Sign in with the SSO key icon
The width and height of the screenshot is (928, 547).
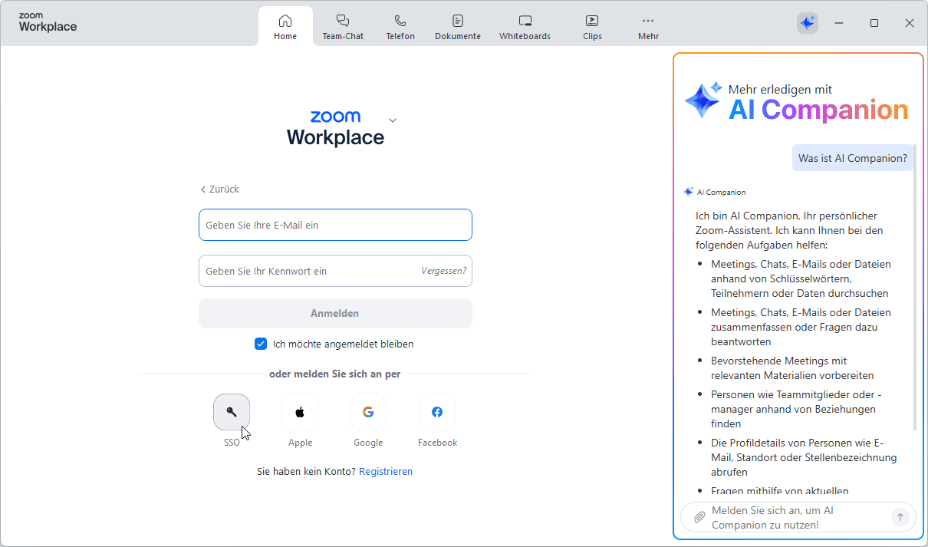[x=232, y=412]
